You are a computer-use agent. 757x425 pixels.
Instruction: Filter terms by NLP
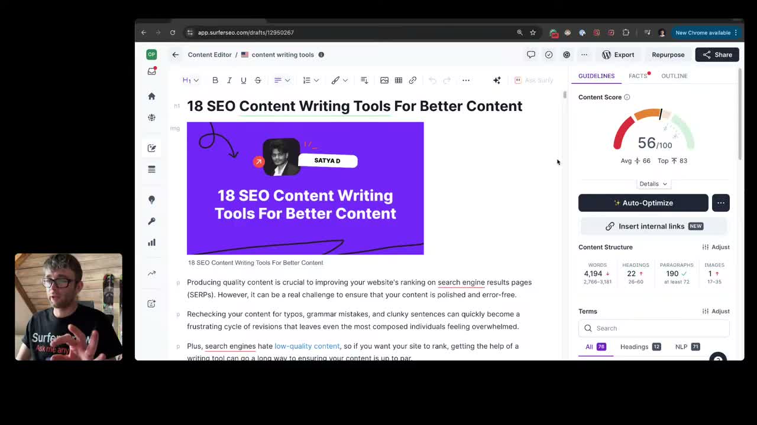(x=687, y=347)
